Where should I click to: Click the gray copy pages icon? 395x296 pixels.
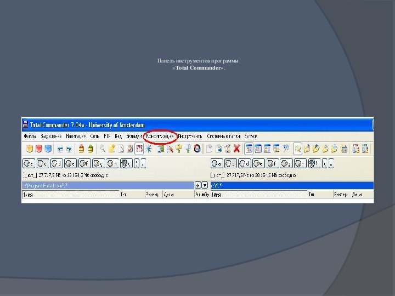pos(209,149)
